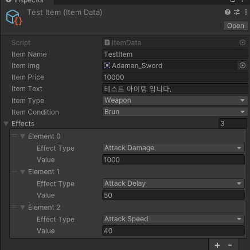This screenshot has width=250, height=250.
Task: Click the Element 0 drag handle
Action: tap(14, 136)
